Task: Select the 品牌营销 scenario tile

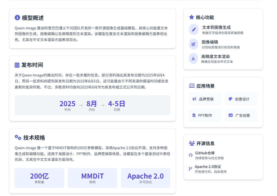Action: (x=205, y=99)
